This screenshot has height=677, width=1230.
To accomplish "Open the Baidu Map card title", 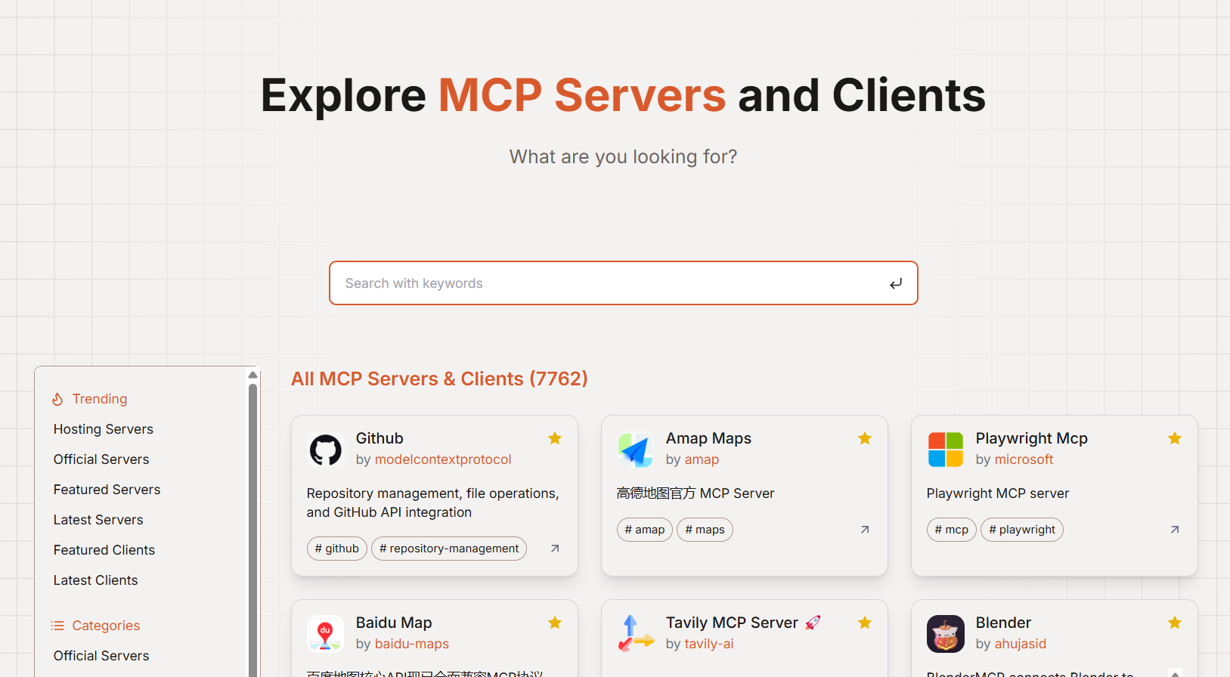I will (x=394, y=623).
